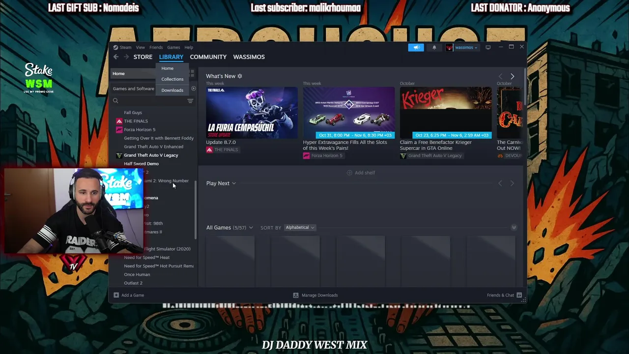Image resolution: width=629 pixels, height=354 pixels.
Task: Choose Collections in Library dropdown menu
Action: pos(172,79)
